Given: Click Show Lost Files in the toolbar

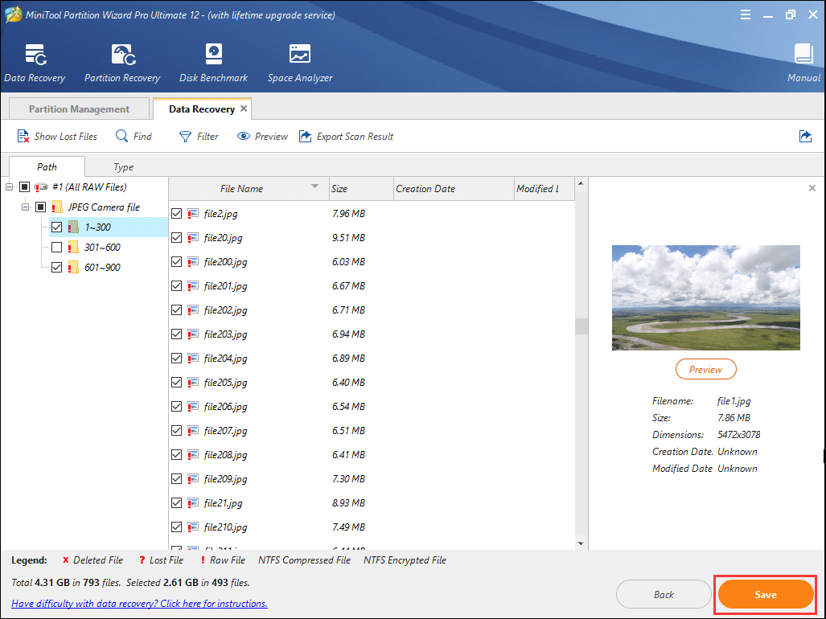Looking at the screenshot, I should [x=56, y=137].
